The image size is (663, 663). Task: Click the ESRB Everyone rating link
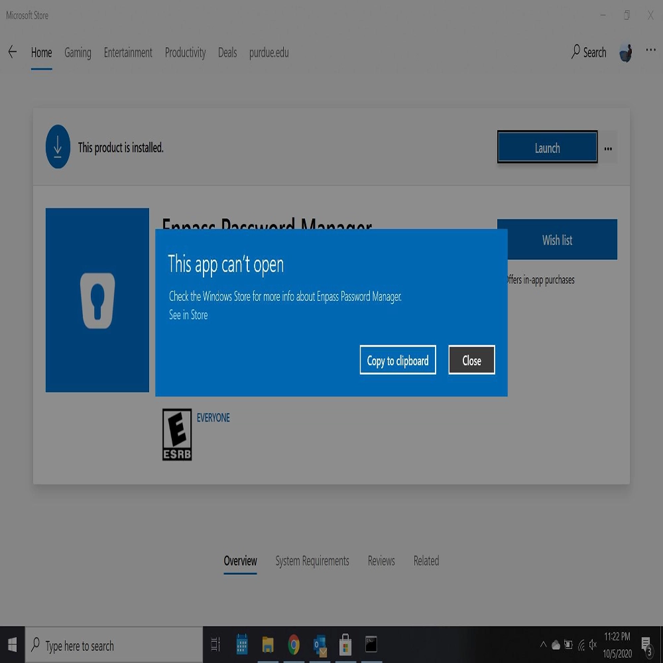coord(213,418)
